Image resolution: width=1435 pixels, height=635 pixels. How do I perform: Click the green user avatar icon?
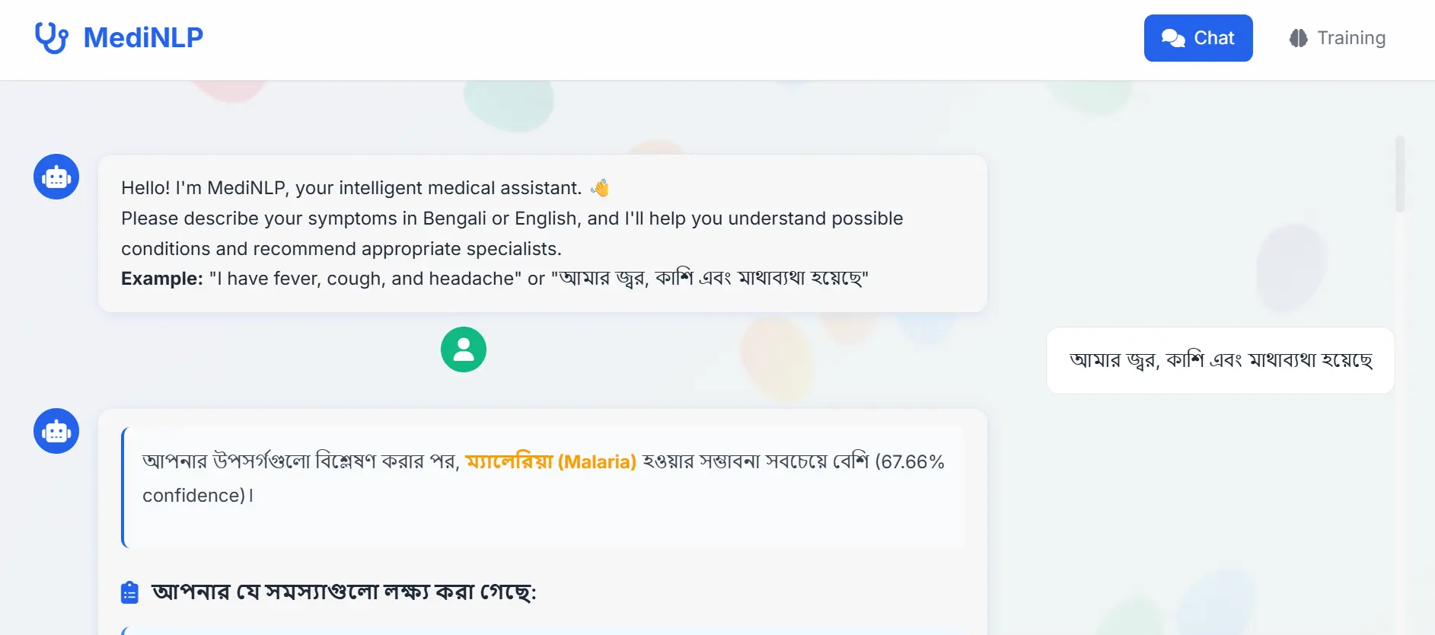[x=463, y=349]
